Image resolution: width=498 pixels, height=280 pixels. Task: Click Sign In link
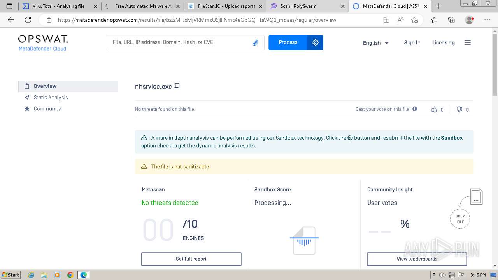coord(412,43)
